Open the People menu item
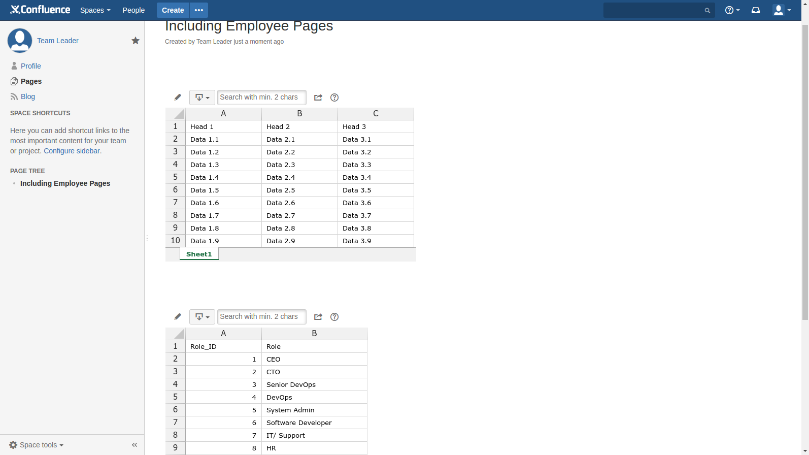 point(133,10)
